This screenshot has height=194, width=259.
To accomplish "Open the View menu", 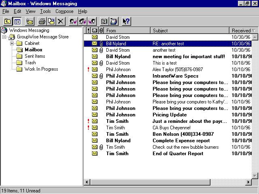I will click(30, 11).
